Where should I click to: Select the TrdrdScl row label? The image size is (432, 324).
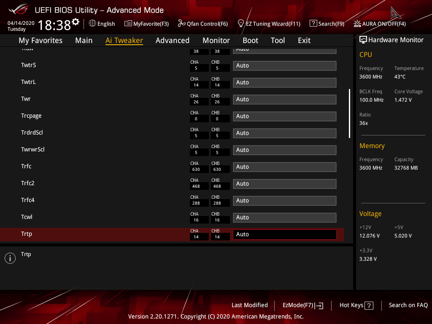tap(32, 132)
